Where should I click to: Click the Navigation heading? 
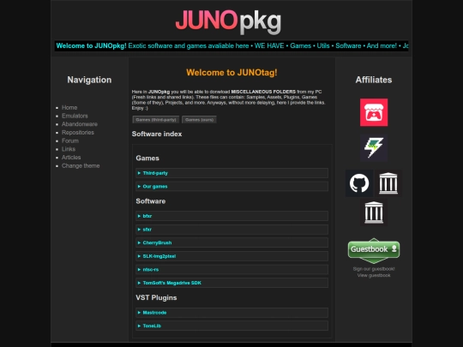(89, 80)
